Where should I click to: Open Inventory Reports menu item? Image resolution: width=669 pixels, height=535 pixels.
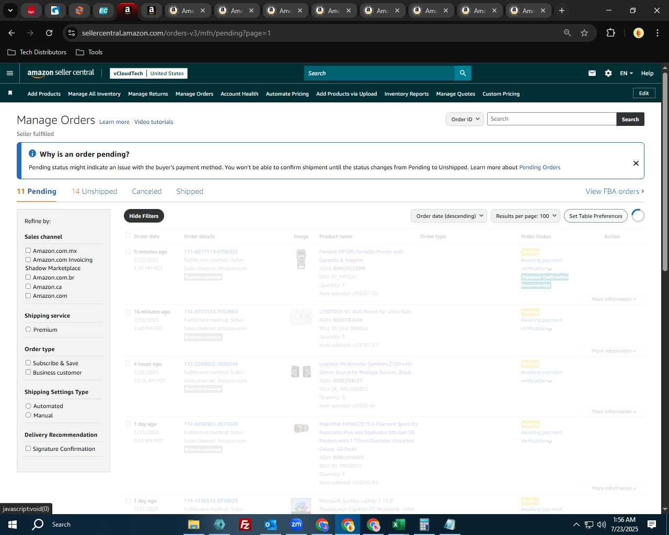click(407, 94)
